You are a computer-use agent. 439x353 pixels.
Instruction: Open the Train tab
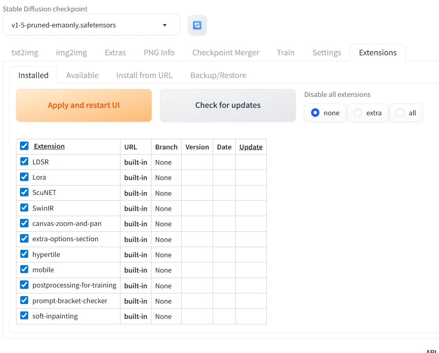point(286,53)
